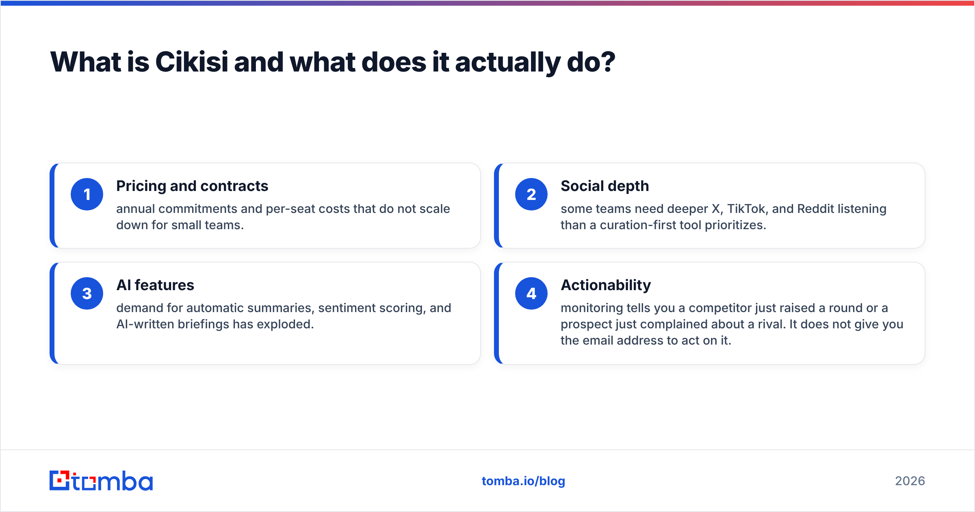This screenshot has width=975, height=512.
Task: Click the blue accent edge of Actionability card
Action: 496,313
